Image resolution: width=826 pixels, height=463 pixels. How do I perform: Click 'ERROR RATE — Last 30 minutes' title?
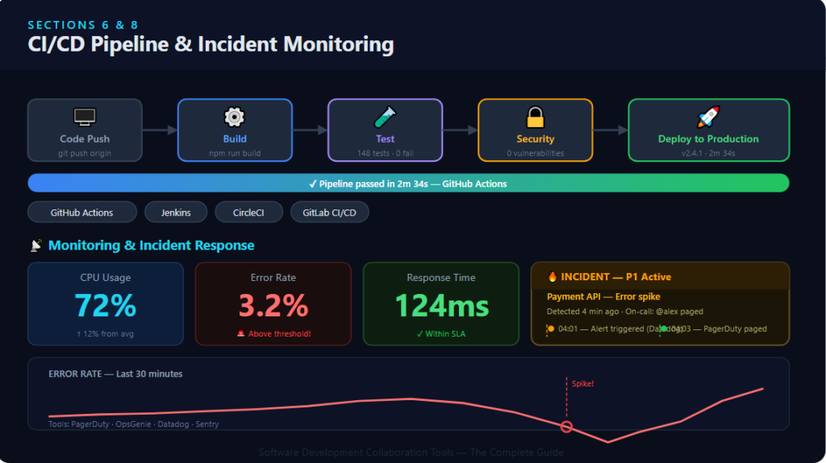coord(115,374)
